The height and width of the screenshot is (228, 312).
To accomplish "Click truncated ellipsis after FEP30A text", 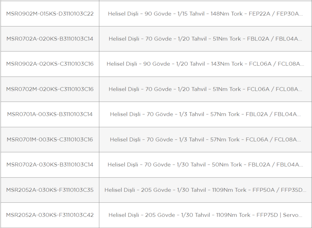I will (301, 15).
